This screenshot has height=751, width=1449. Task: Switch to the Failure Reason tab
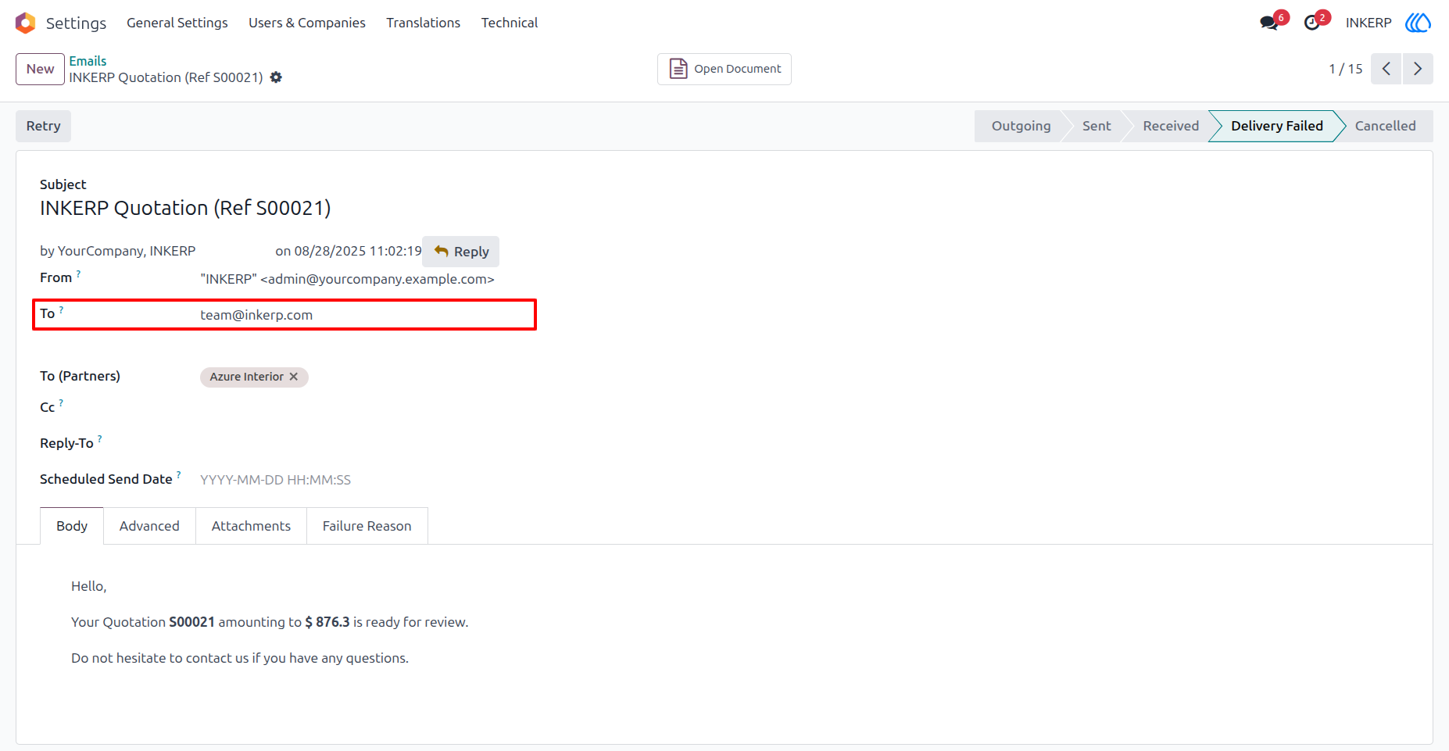point(367,526)
